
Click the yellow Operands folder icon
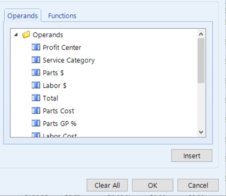point(26,35)
